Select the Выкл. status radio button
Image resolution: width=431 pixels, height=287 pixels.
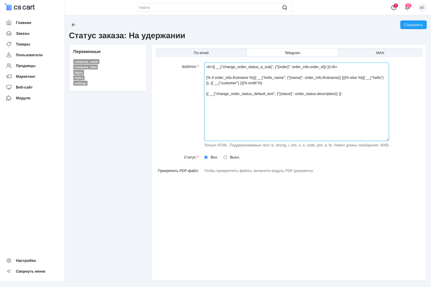[x=226, y=157]
